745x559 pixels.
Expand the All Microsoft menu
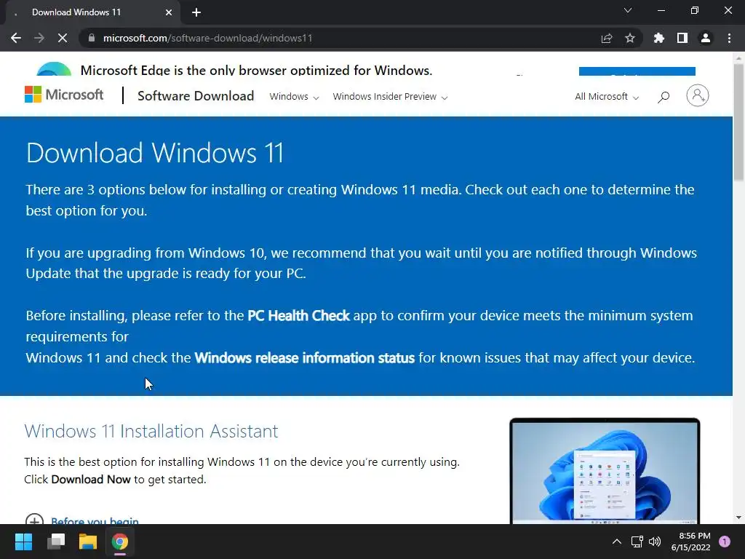click(x=607, y=97)
